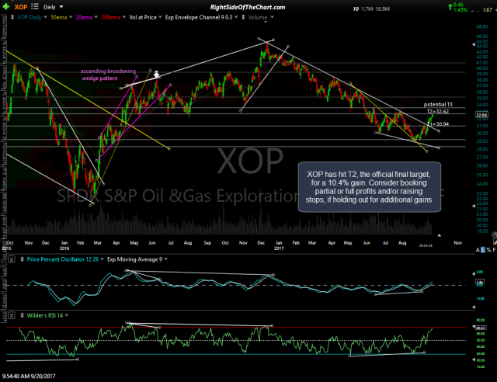Screen dimensions: 497x382
Task: Click the ascending broadening wedge pattern note
Action: pos(108,75)
